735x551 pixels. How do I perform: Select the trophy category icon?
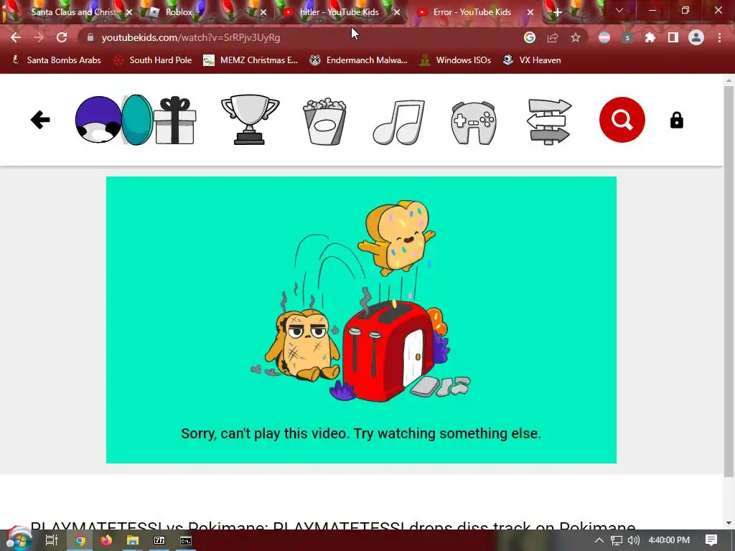pos(250,120)
